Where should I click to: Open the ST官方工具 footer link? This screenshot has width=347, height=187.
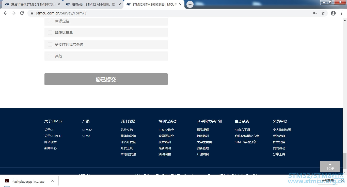[x=243, y=130]
